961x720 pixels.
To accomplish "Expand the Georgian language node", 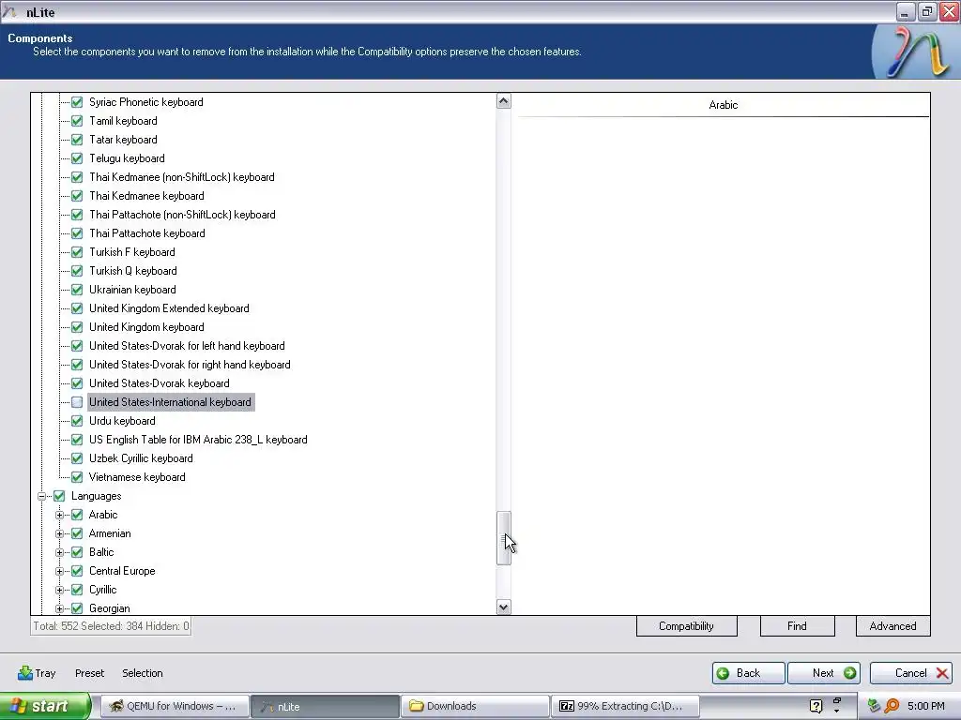I will point(59,608).
